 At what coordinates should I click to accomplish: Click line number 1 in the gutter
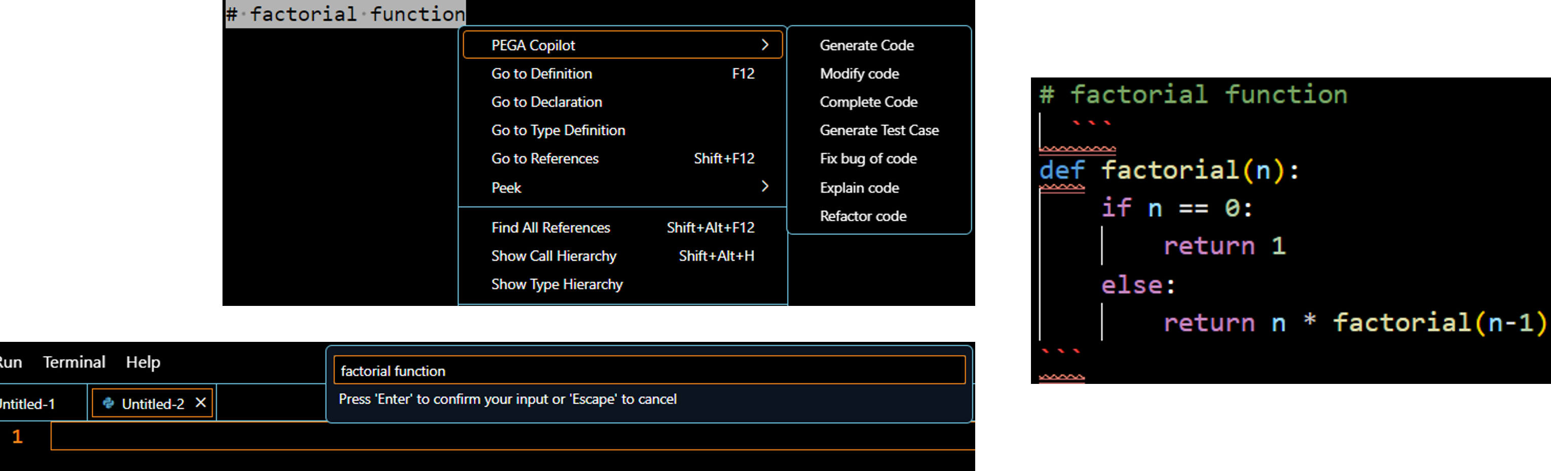pos(17,436)
